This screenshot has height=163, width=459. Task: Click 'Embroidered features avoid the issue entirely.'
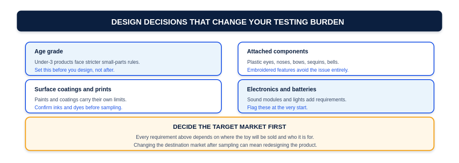pos(298,70)
